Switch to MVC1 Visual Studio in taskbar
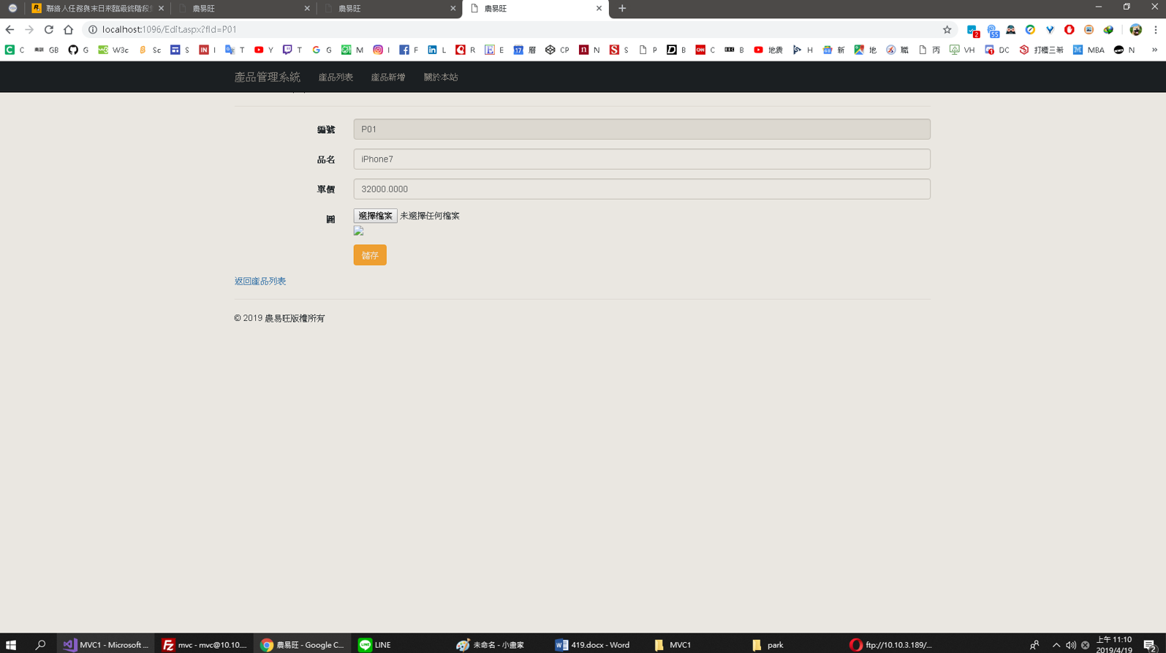 106,645
